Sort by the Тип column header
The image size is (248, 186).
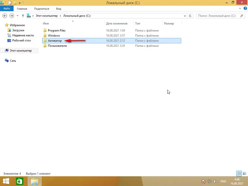(138, 24)
